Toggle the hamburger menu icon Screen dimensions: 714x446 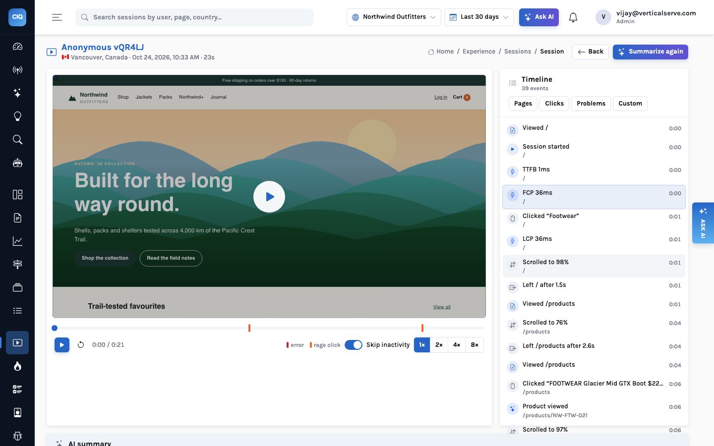(57, 17)
